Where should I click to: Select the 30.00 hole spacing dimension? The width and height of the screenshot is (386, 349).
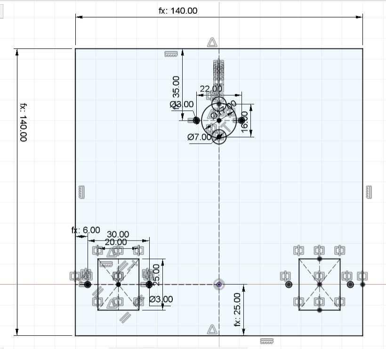[x=118, y=234]
